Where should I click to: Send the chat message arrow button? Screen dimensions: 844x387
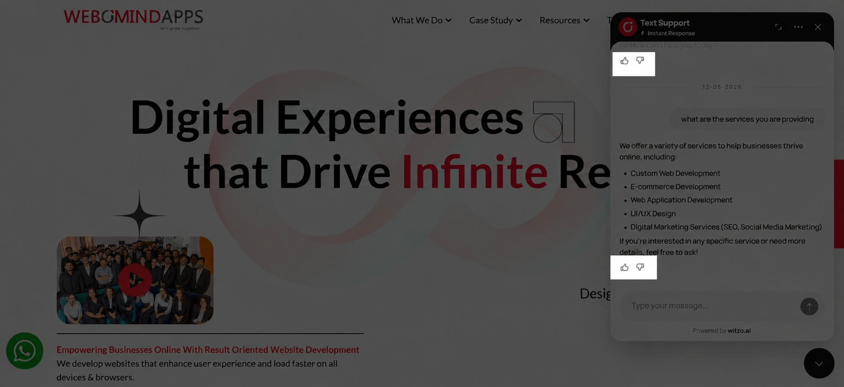click(809, 306)
